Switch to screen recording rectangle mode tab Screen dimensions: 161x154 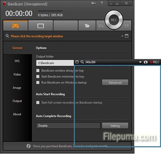tap(41, 26)
